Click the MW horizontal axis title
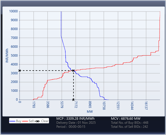Screen dimensions: 166x135 click(x=90, y=112)
